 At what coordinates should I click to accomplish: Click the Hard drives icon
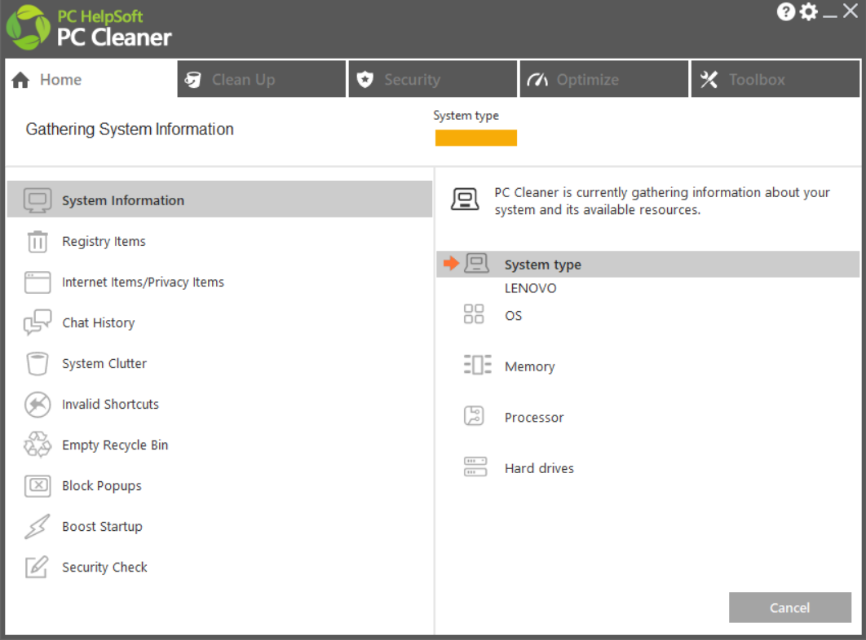[475, 467]
